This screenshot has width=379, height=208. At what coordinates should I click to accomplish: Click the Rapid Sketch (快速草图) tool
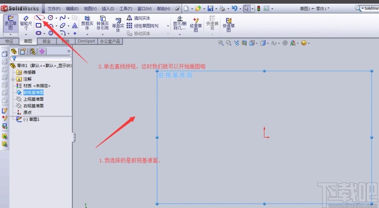click(228, 24)
